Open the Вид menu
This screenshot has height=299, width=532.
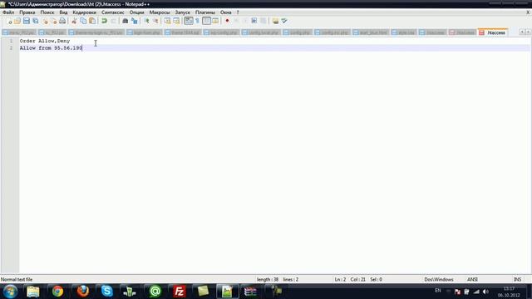tap(63, 12)
